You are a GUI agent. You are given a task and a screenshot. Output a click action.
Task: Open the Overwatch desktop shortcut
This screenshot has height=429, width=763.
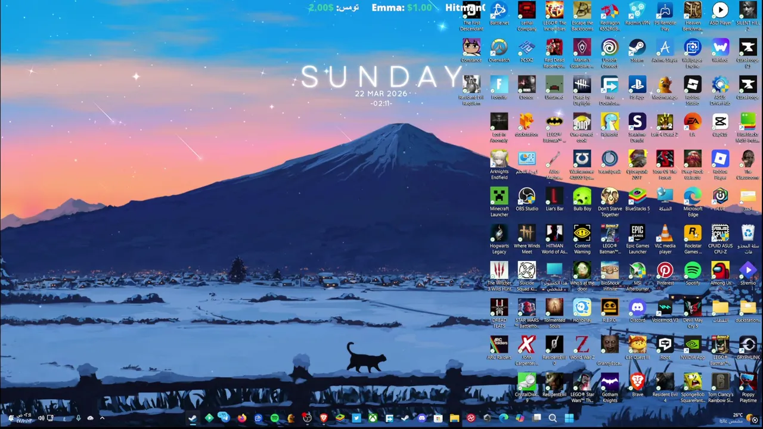(499, 51)
